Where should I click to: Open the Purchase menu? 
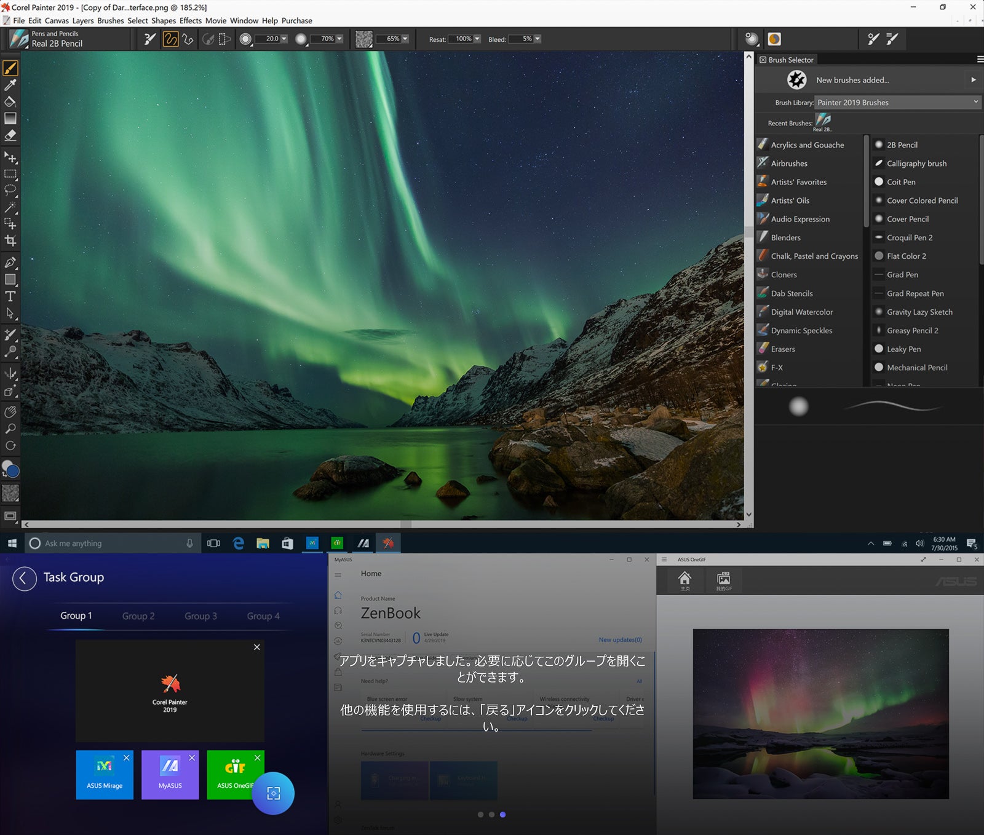point(296,20)
